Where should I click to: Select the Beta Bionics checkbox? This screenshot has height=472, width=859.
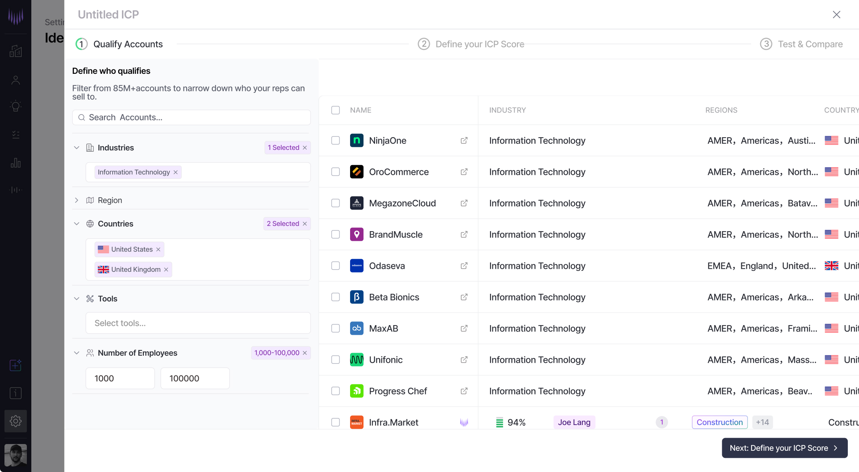pos(336,297)
